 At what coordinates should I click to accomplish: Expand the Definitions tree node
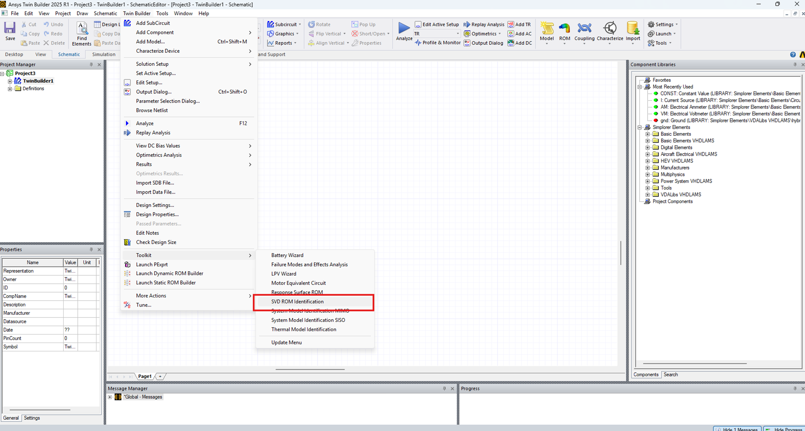click(x=10, y=89)
